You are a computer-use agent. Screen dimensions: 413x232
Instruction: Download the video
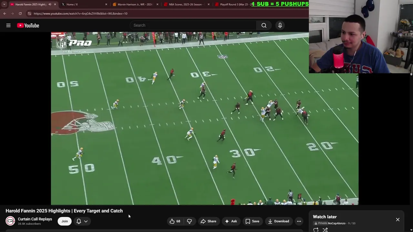pos(278,221)
